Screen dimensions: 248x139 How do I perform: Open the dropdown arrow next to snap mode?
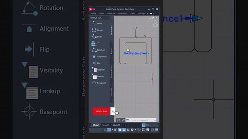click(151, 125)
